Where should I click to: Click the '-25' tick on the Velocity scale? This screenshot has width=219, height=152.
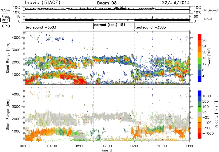coord(206,117)
